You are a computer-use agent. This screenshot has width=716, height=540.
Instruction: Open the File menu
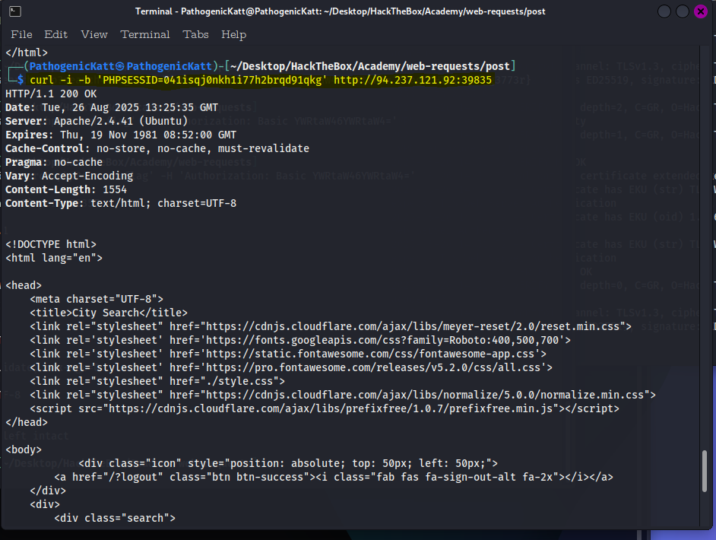(x=21, y=34)
